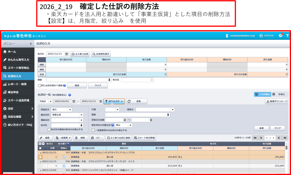Go to the last page of results
This screenshot has height=175, width=291.
[285, 138]
